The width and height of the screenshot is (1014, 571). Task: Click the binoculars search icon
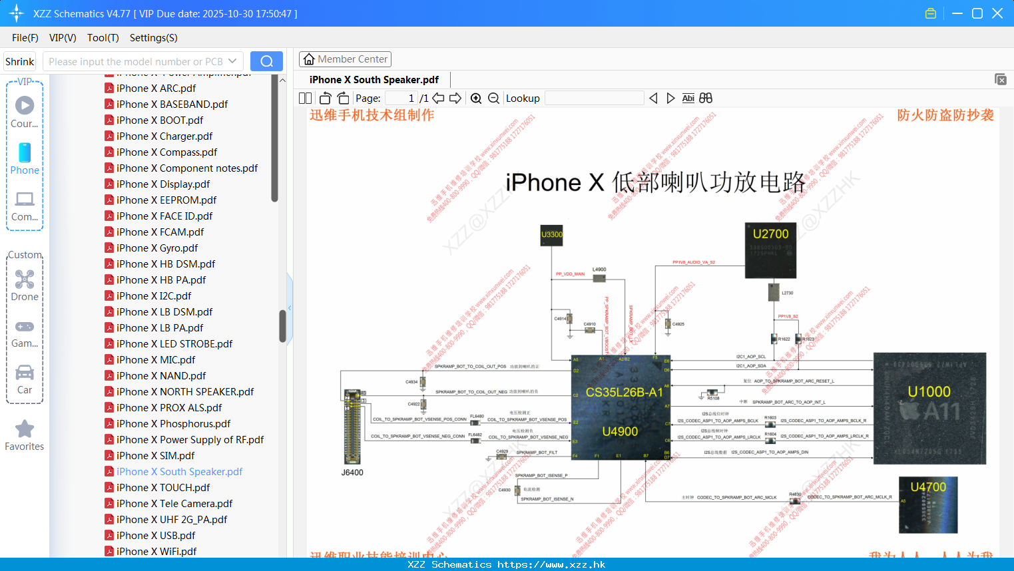(x=706, y=98)
